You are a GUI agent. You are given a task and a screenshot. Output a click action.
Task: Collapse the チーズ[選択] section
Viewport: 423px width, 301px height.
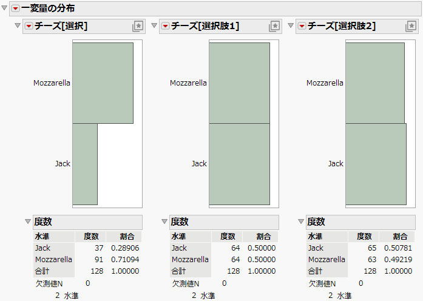point(18,25)
